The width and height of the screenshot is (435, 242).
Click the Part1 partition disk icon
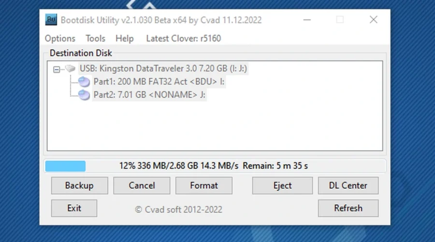[84, 82]
